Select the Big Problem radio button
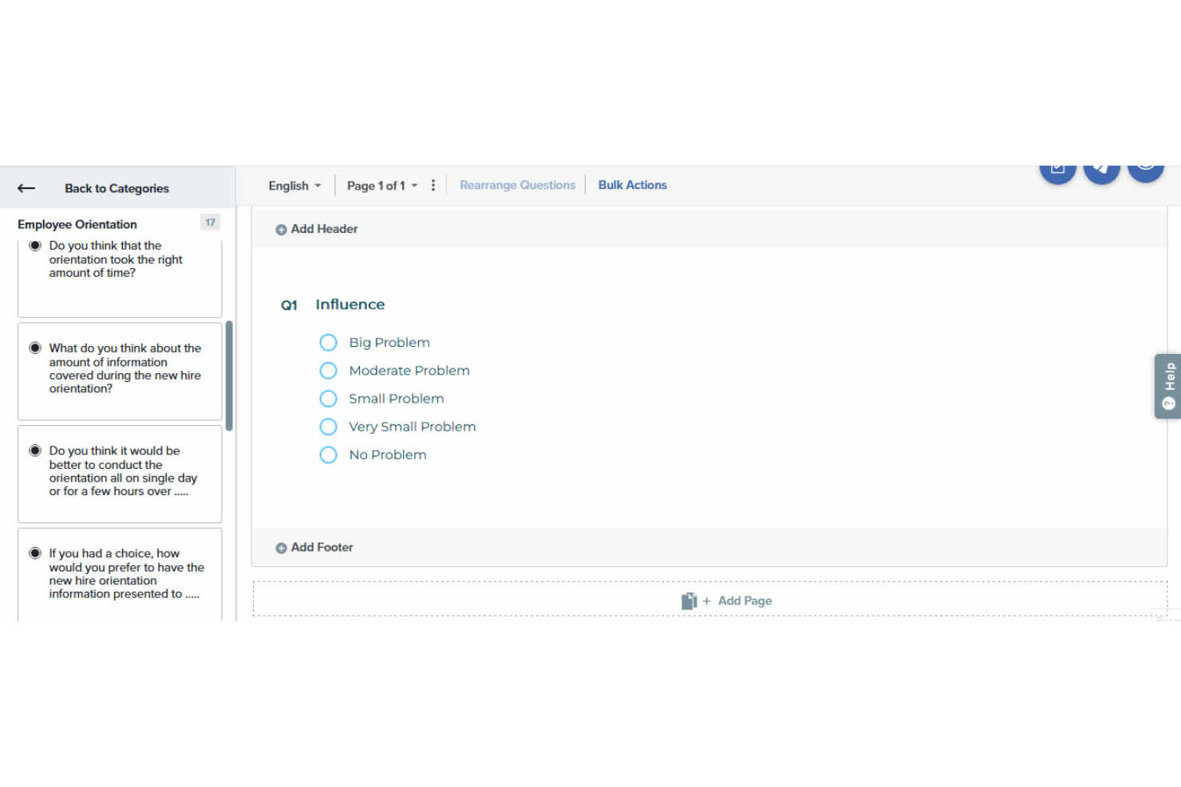Screen dimensions: 1181x787 pyautogui.click(x=328, y=342)
